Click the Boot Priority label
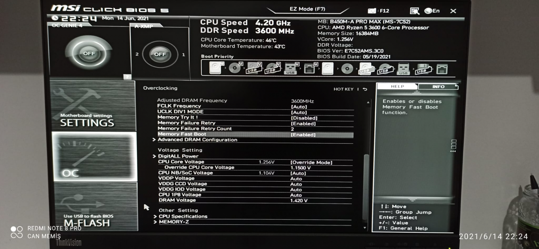The image size is (539, 249). 217,56
